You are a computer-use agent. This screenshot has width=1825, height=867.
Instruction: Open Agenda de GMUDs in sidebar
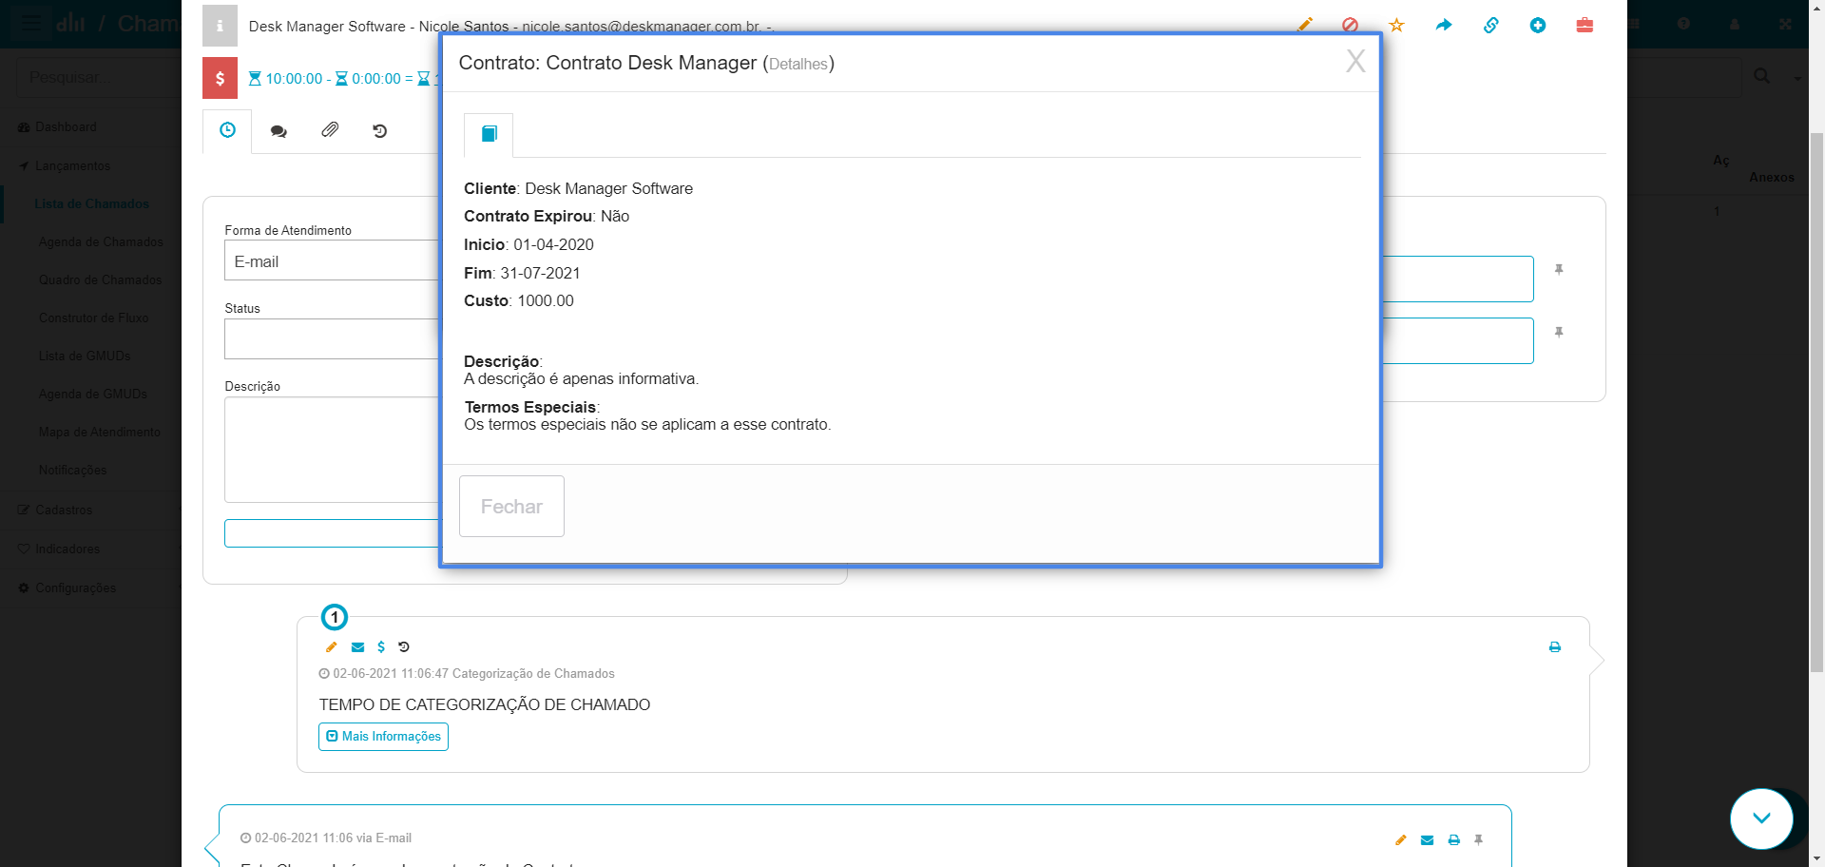tap(93, 395)
